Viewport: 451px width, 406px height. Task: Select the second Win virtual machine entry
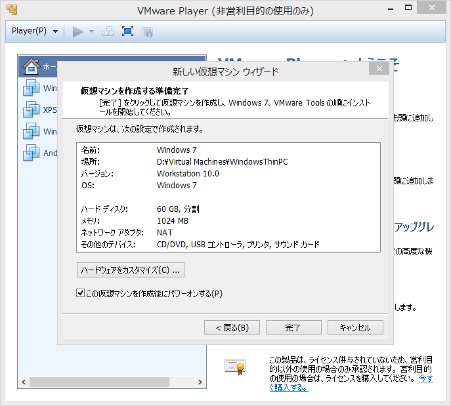click(x=39, y=131)
